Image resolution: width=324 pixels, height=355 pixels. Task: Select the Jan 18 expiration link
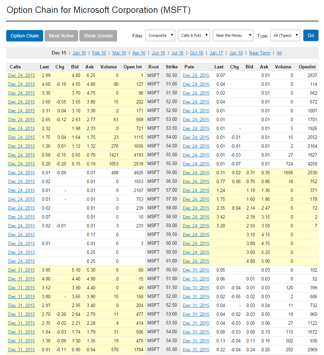coord(236,53)
